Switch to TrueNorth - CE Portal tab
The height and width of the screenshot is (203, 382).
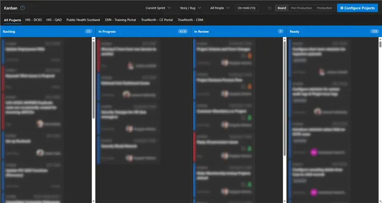coord(157,20)
